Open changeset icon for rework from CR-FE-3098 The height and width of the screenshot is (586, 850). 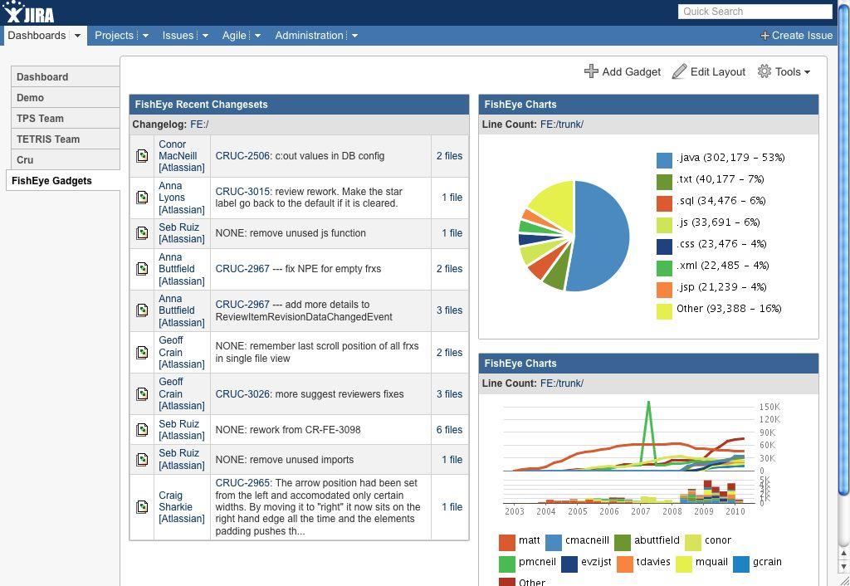142,430
